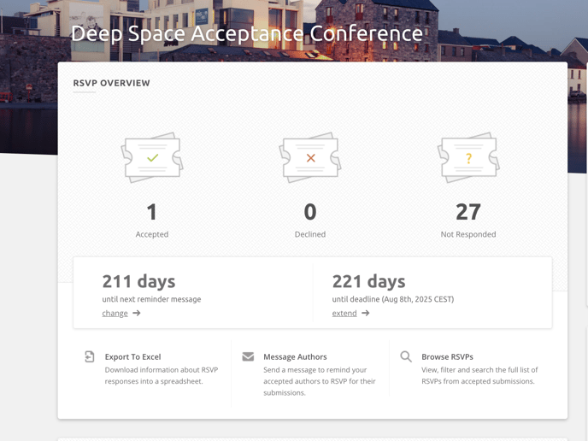
Task: Open the change reminder message link
Action: (x=115, y=313)
